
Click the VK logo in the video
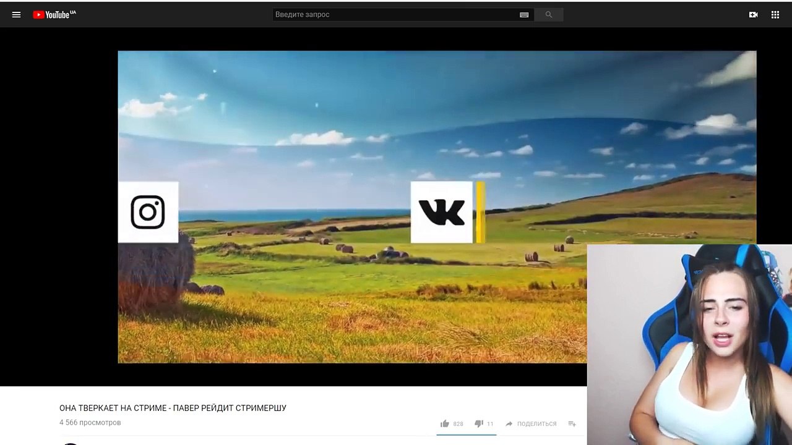tap(442, 212)
